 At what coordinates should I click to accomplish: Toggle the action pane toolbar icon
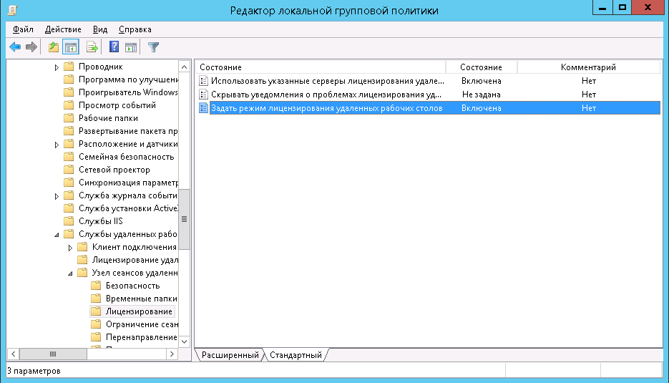[130, 47]
